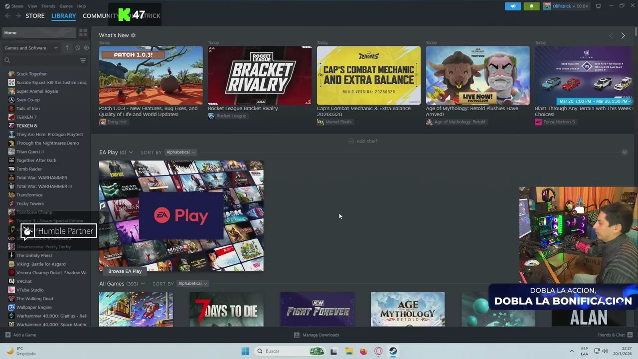Open AEW Fight Forever game cover
Screen dimensions: 638x359
pyautogui.click(x=317, y=310)
